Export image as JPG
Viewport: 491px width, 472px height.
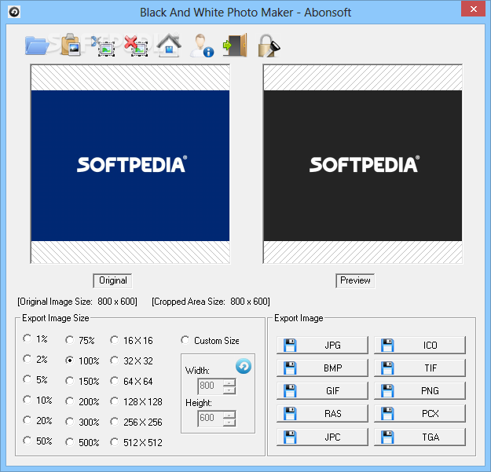point(322,346)
